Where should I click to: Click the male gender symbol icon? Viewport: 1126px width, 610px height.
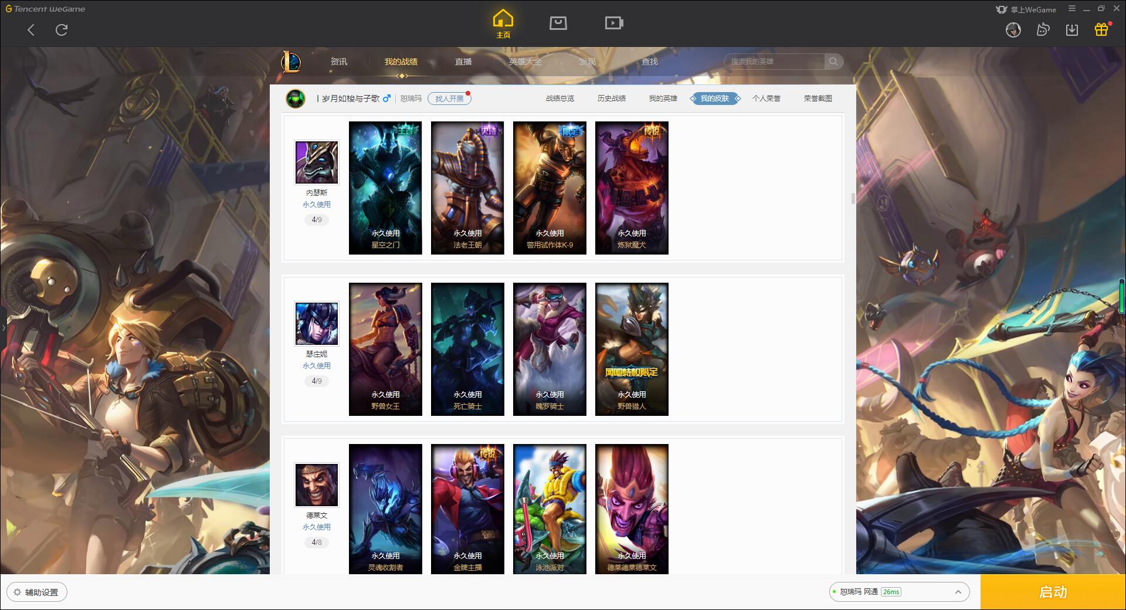(x=386, y=99)
